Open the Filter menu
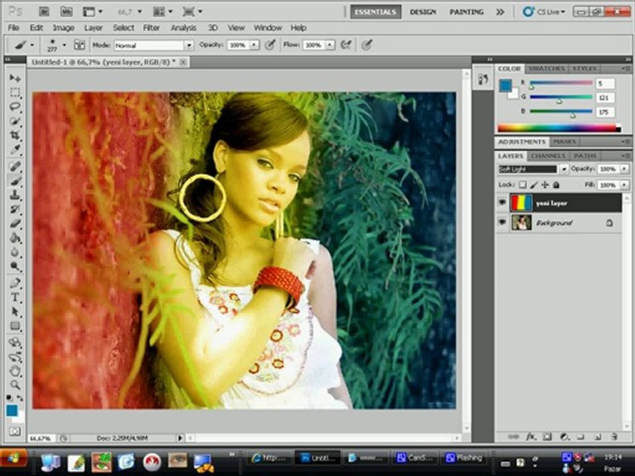This screenshot has height=476, width=635. pyautogui.click(x=151, y=28)
